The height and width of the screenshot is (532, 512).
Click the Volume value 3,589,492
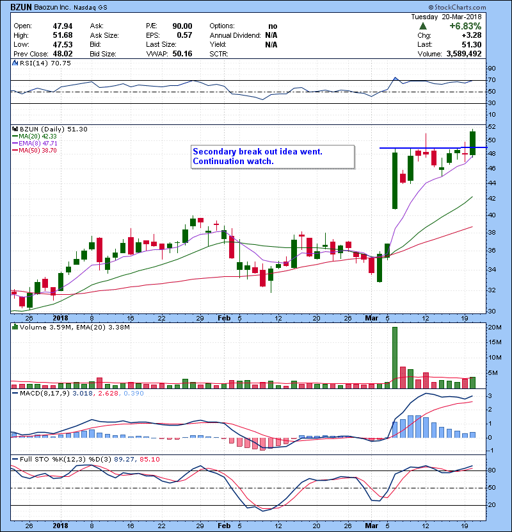click(x=464, y=54)
